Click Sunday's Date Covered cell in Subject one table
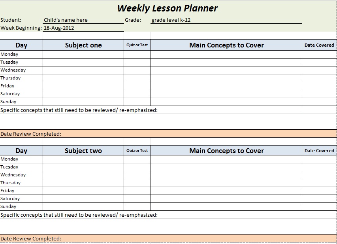This screenshot has height=244, width=337. [x=319, y=102]
